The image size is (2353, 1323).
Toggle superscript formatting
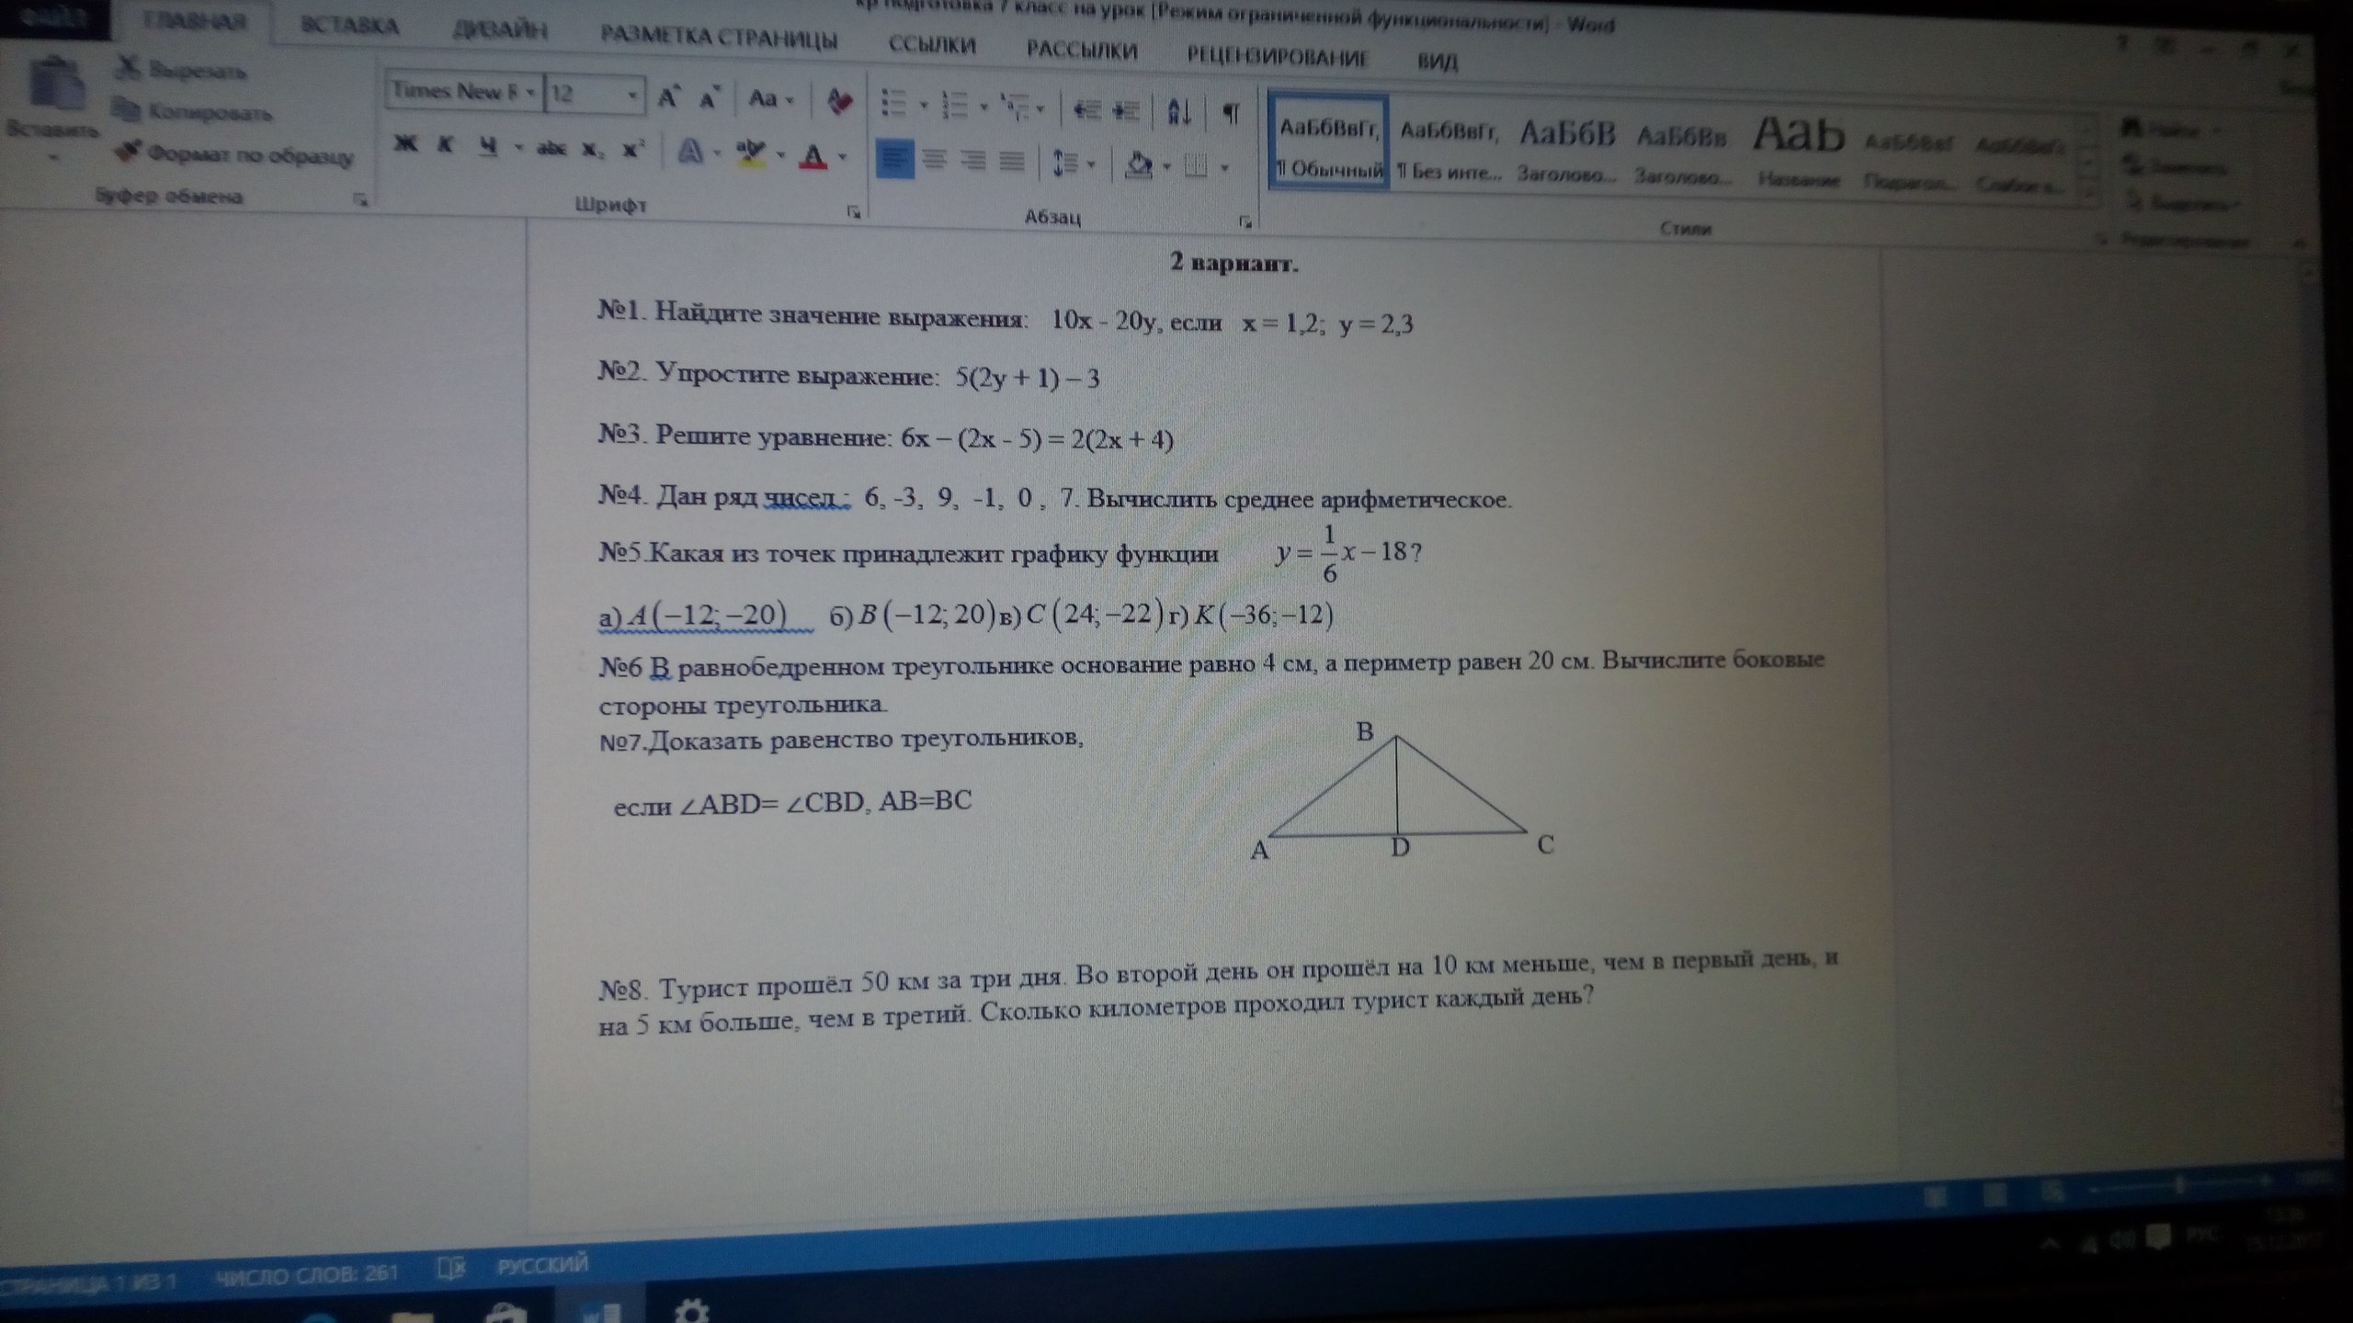pyautogui.click(x=632, y=150)
